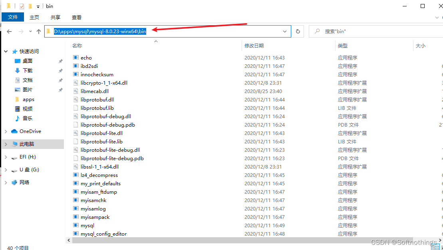The image size is (443, 250).
Task: Select the libprotobuf-lite.dll file name
Action: (x=102, y=133)
